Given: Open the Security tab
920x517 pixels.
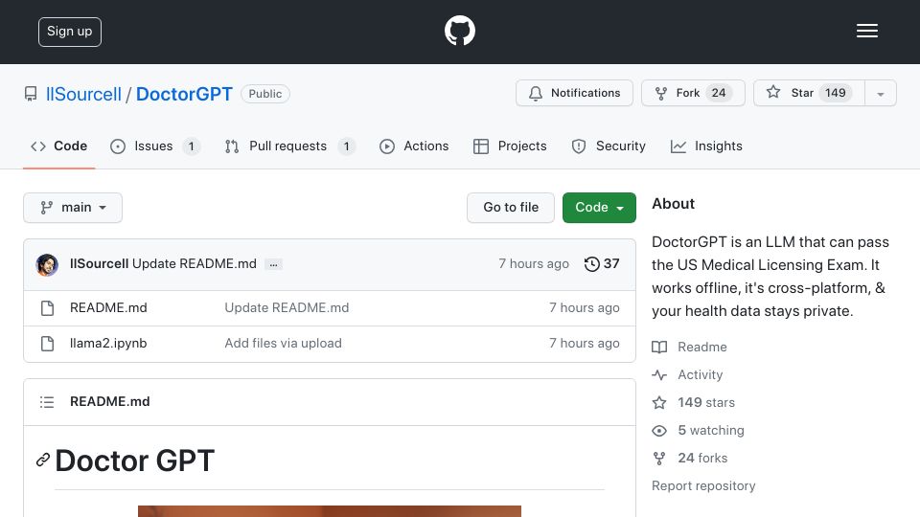Looking at the screenshot, I should 609,146.
